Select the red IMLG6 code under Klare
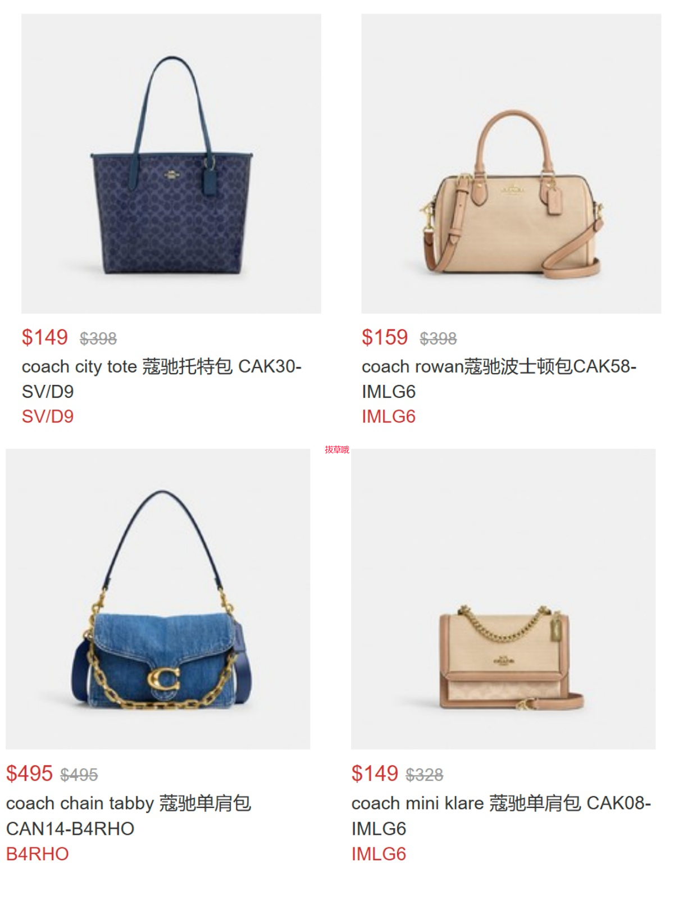 [379, 853]
